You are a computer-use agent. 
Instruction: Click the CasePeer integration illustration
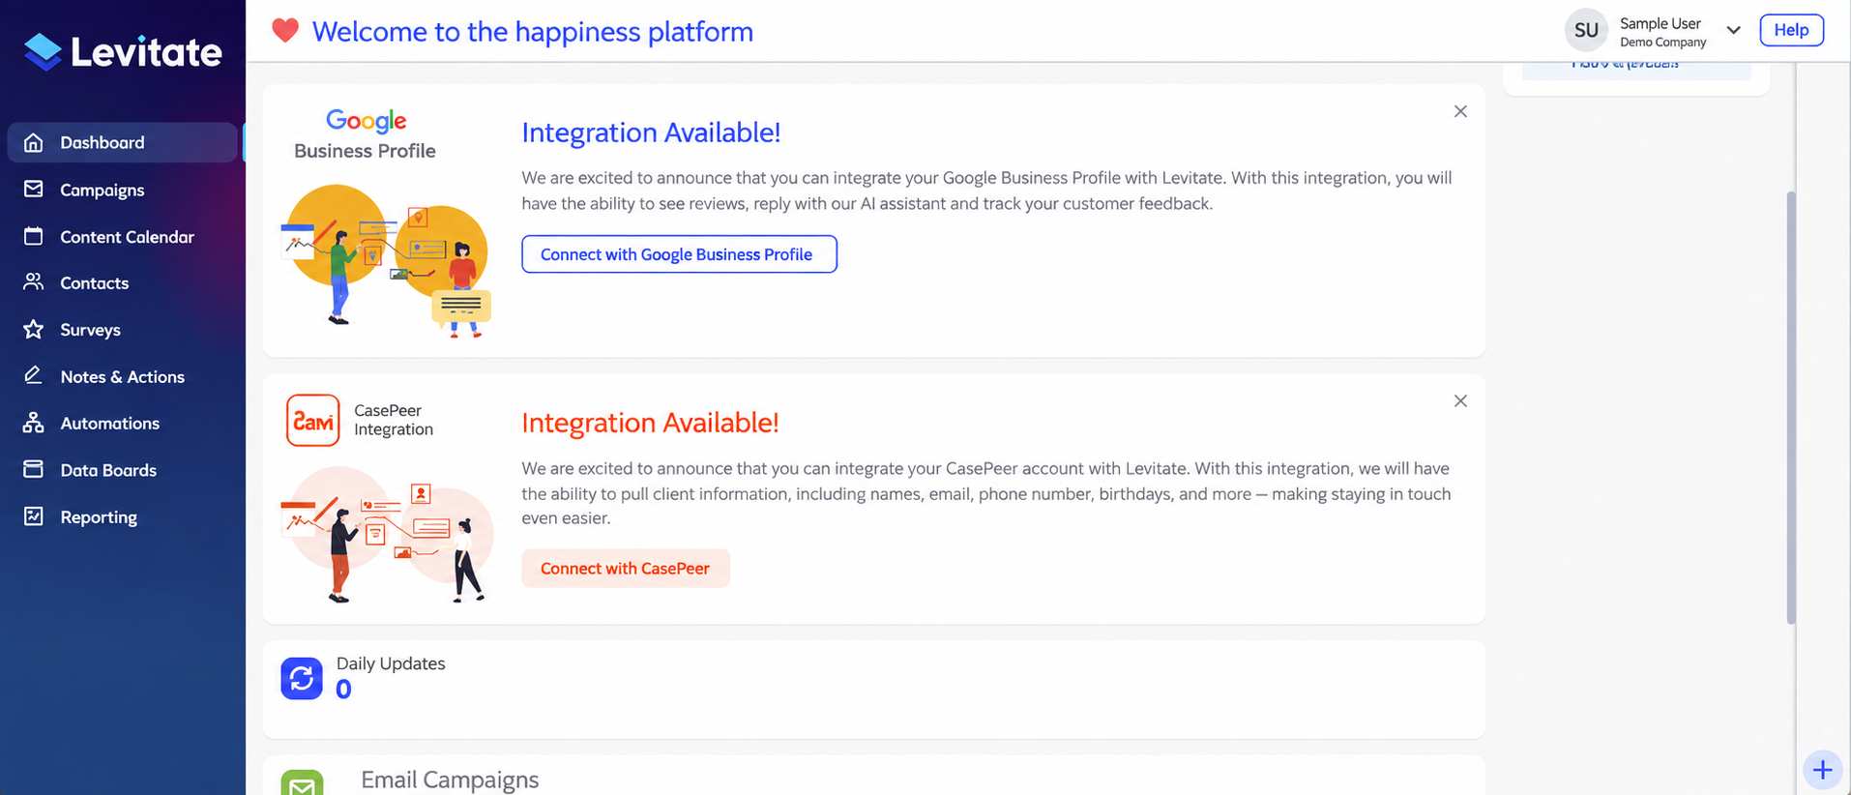click(x=387, y=534)
